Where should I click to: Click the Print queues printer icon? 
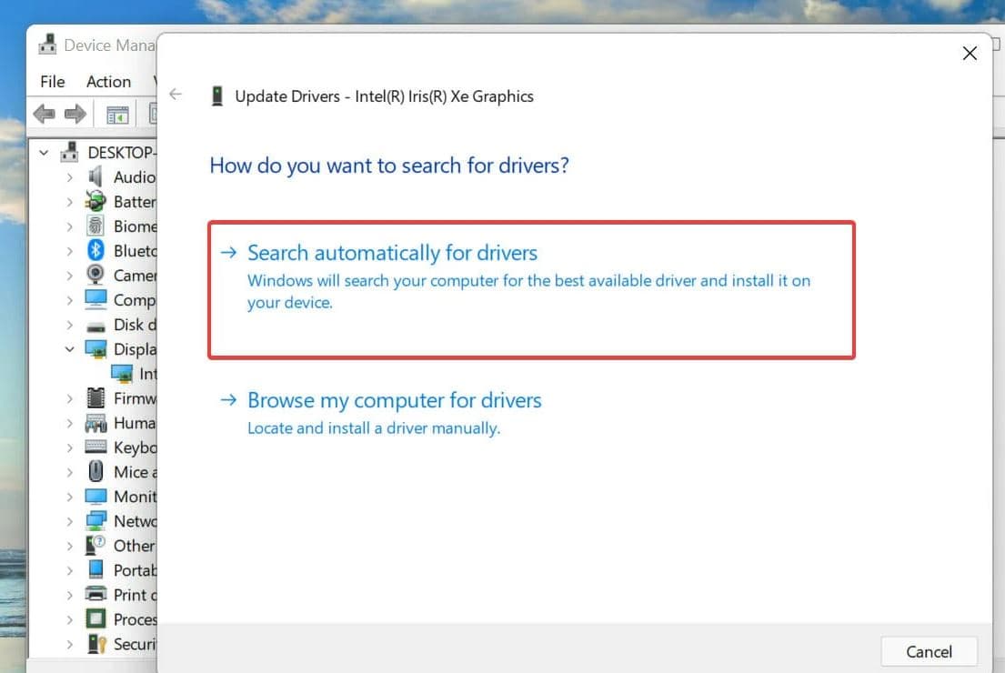[x=95, y=594]
